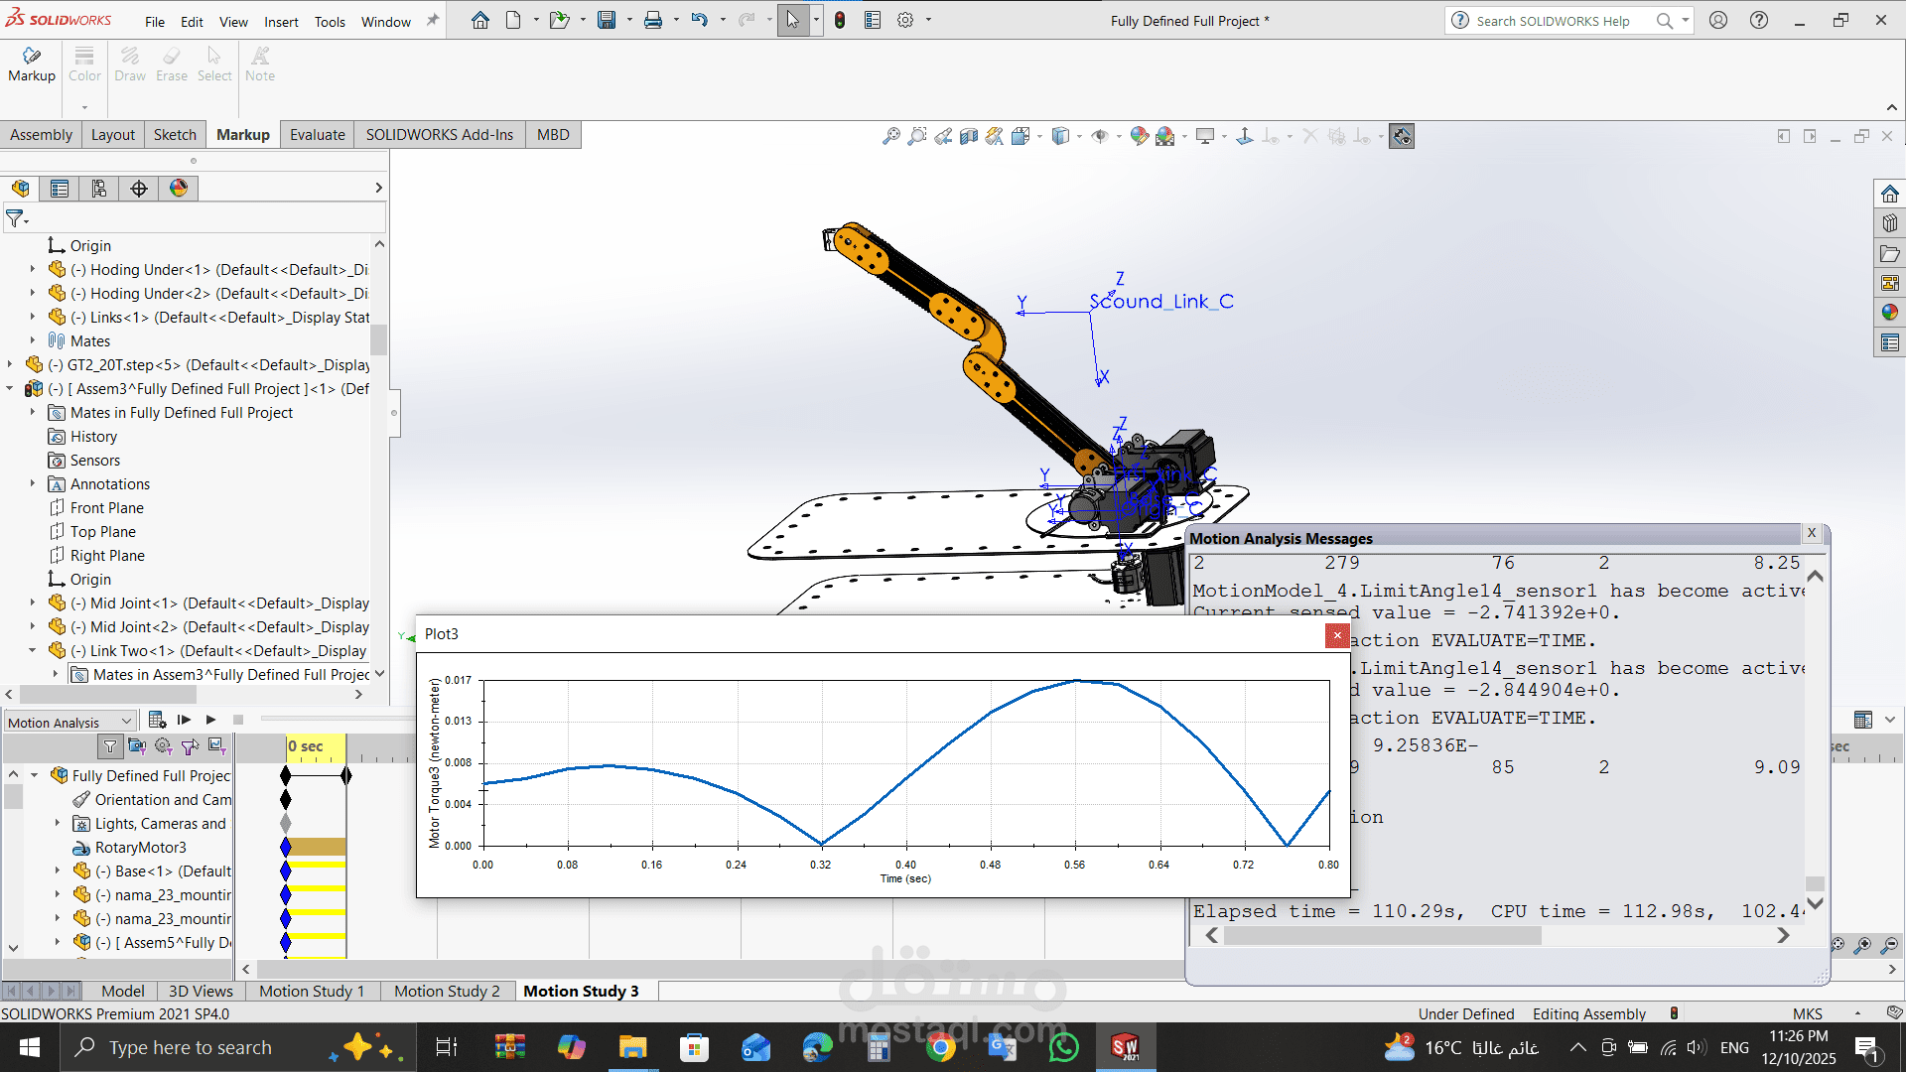Click the Hide/Show Items eye icon
This screenshot has width=1906, height=1072.
coord(1100,136)
